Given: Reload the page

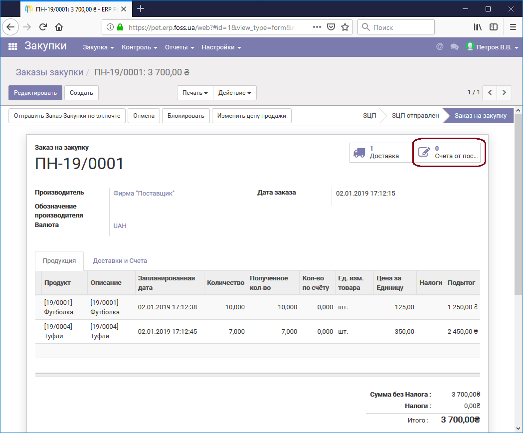Looking at the screenshot, I should tap(43, 27).
